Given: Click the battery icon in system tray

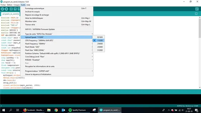Looking at the screenshot, I should click(176, 110).
